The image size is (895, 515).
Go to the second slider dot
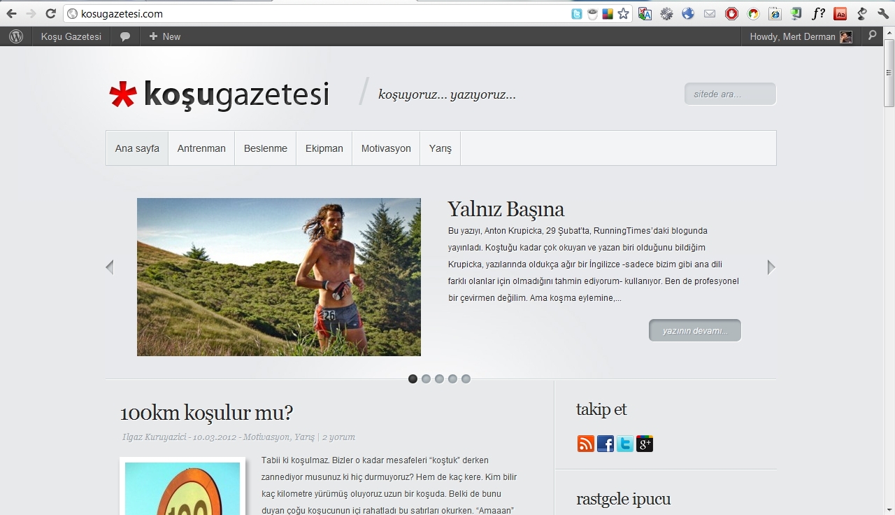[426, 379]
